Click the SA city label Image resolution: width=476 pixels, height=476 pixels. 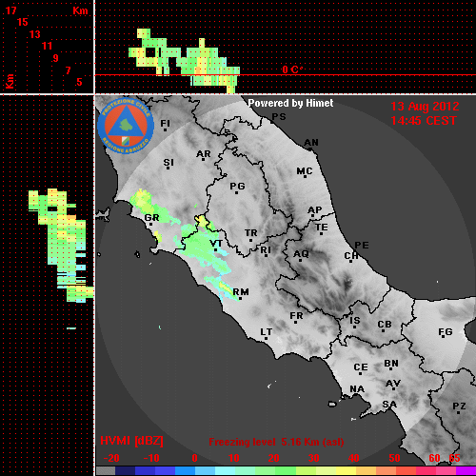tap(389, 405)
